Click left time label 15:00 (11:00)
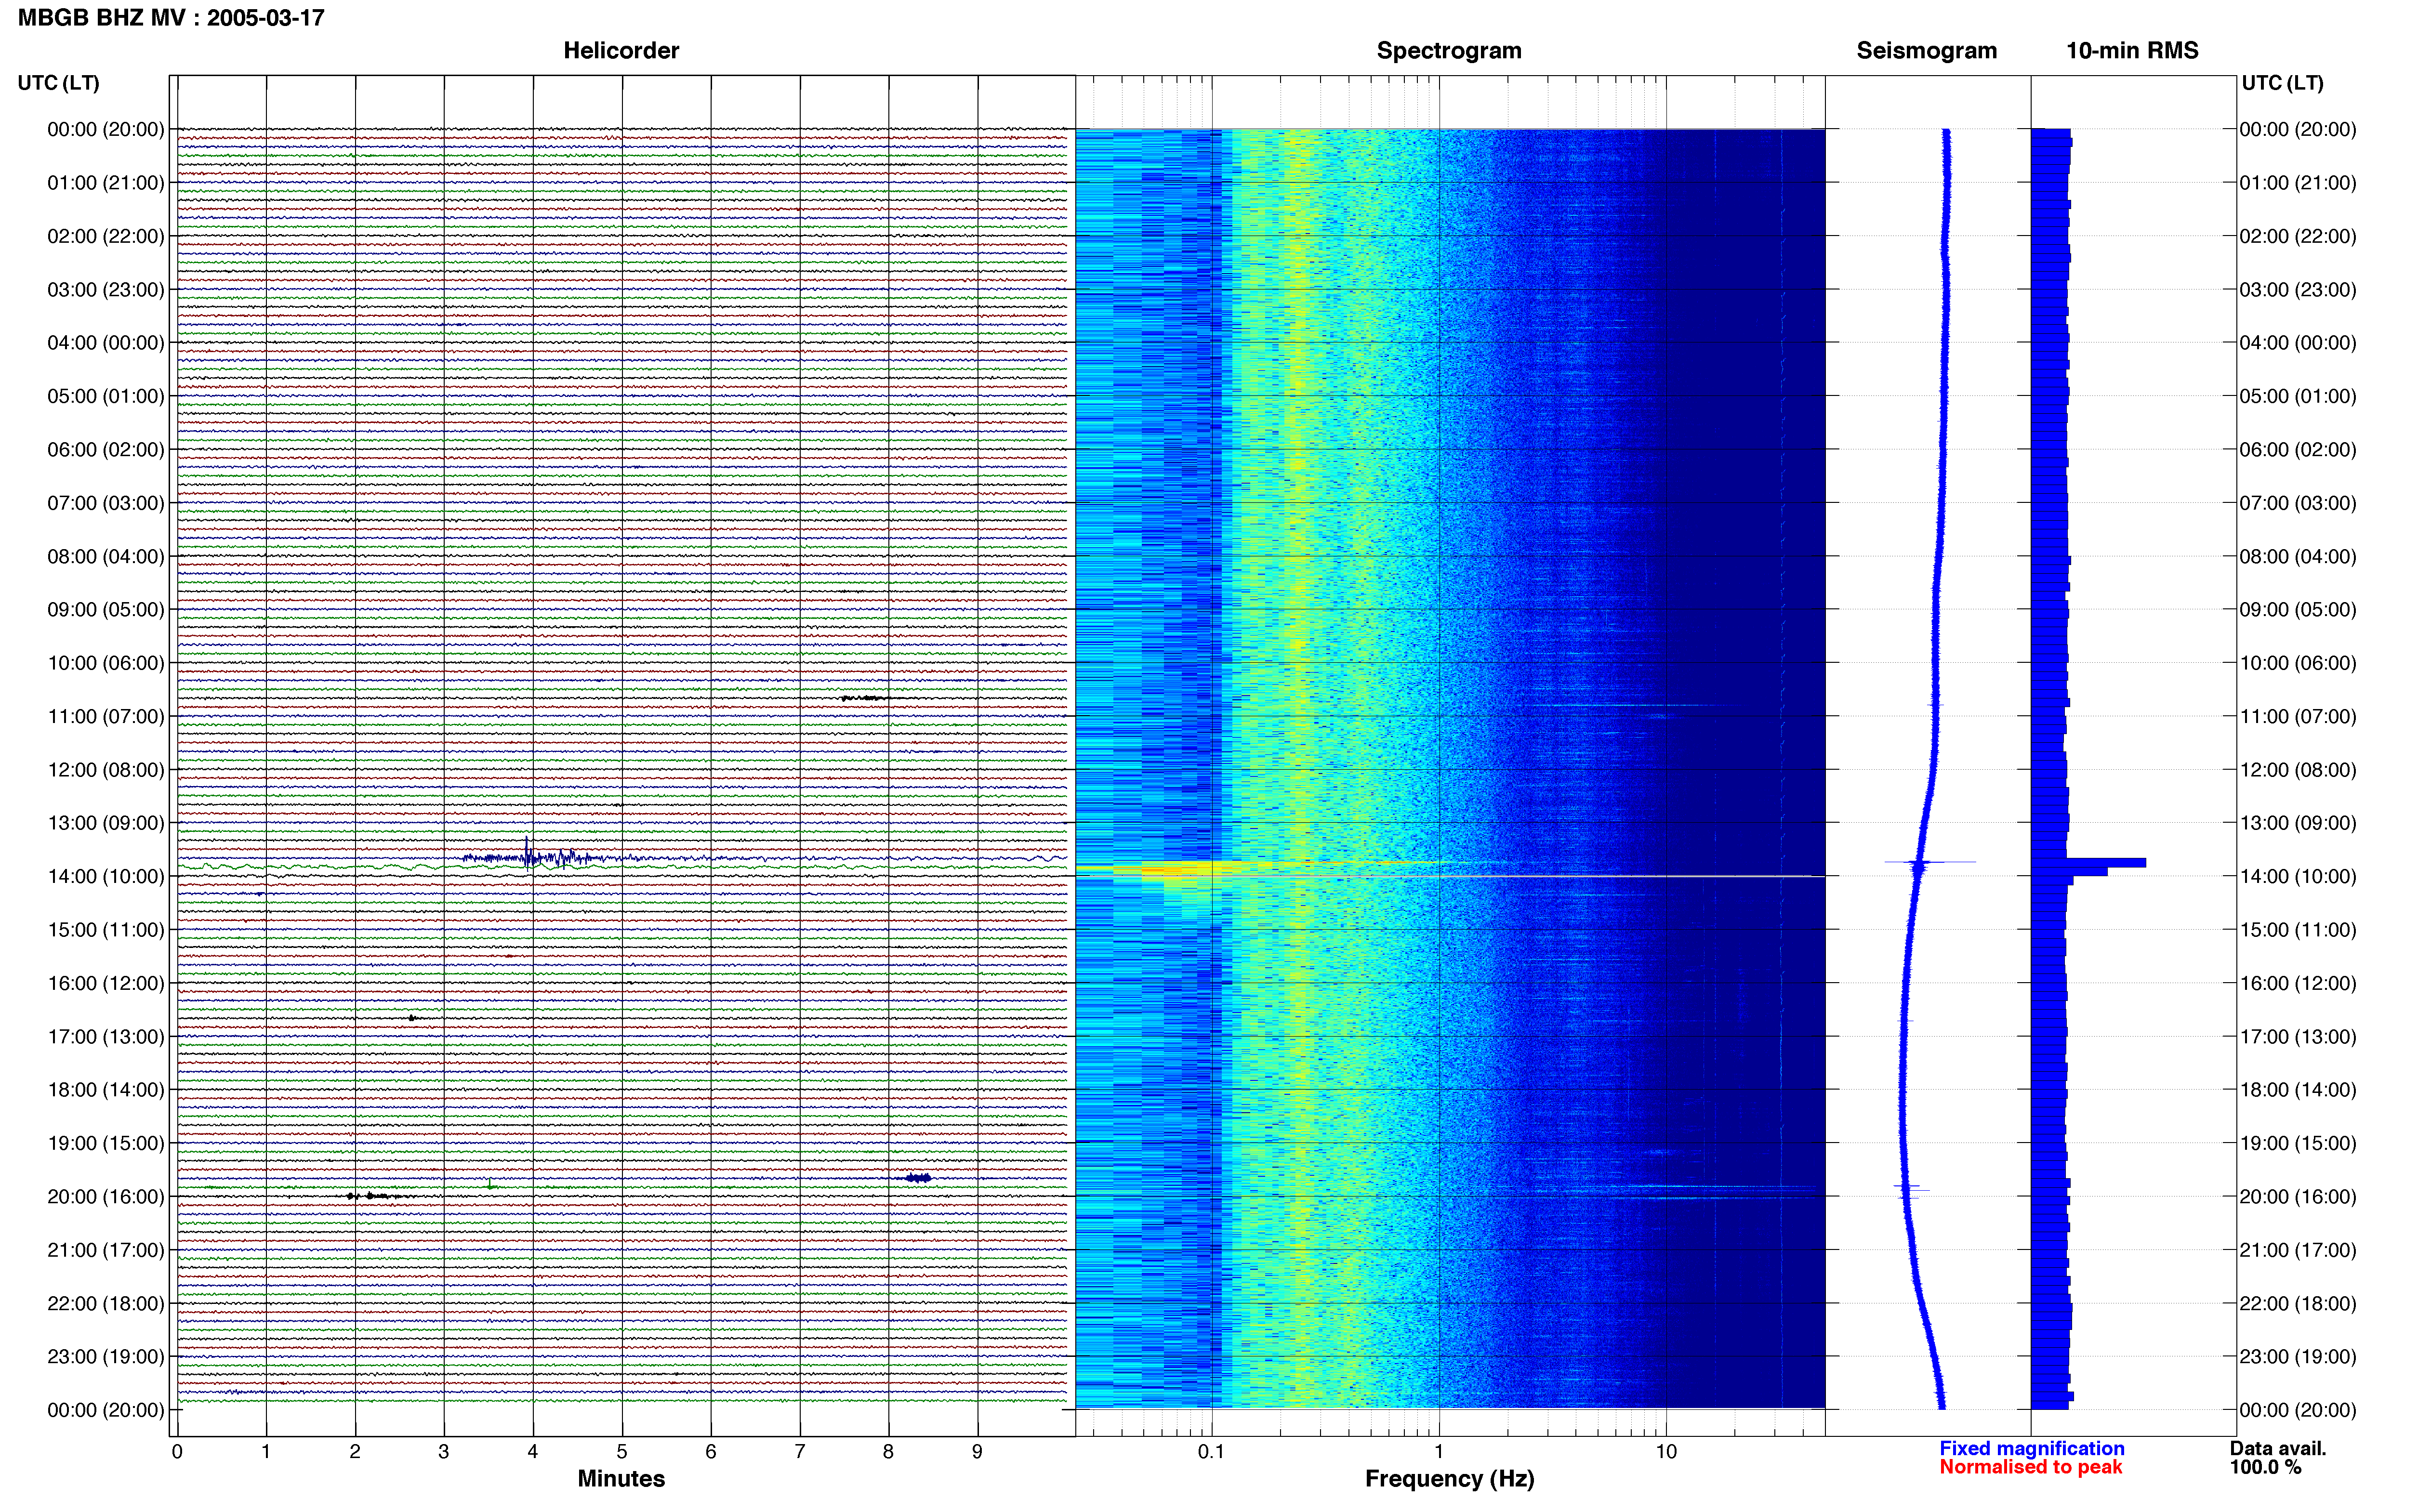 (x=106, y=930)
